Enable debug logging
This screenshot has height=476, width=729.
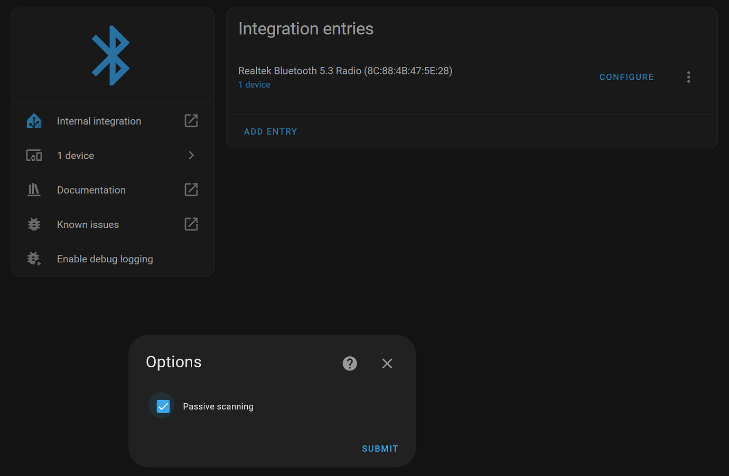pos(105,259)
